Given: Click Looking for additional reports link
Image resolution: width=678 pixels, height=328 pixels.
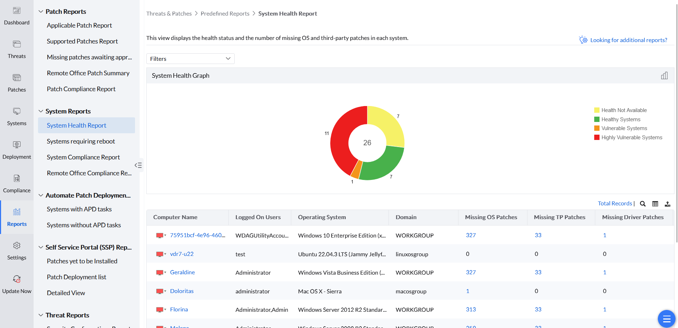Looking at the screenshot, I should click(628, 40).
